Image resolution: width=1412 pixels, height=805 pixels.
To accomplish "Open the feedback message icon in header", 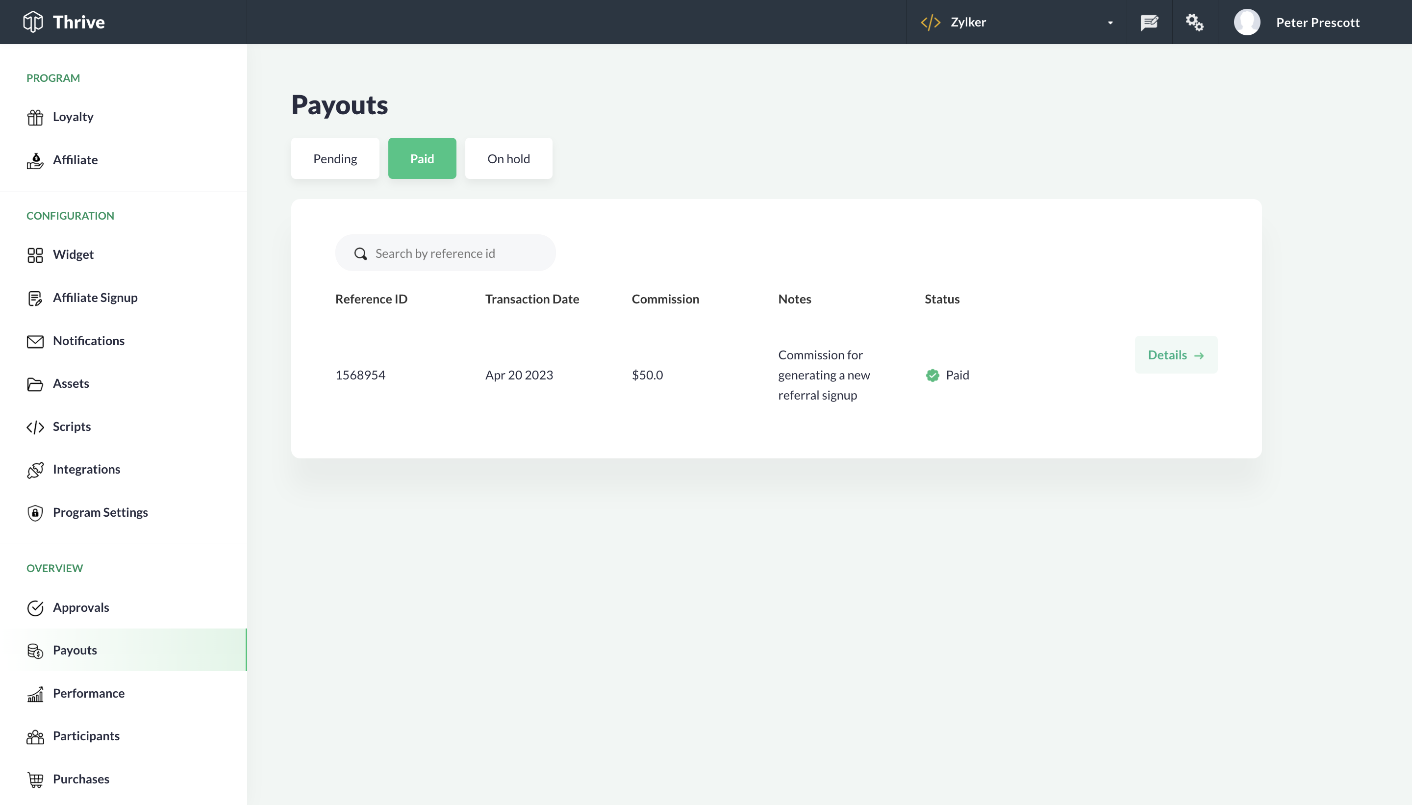I will pos(1149,22).
